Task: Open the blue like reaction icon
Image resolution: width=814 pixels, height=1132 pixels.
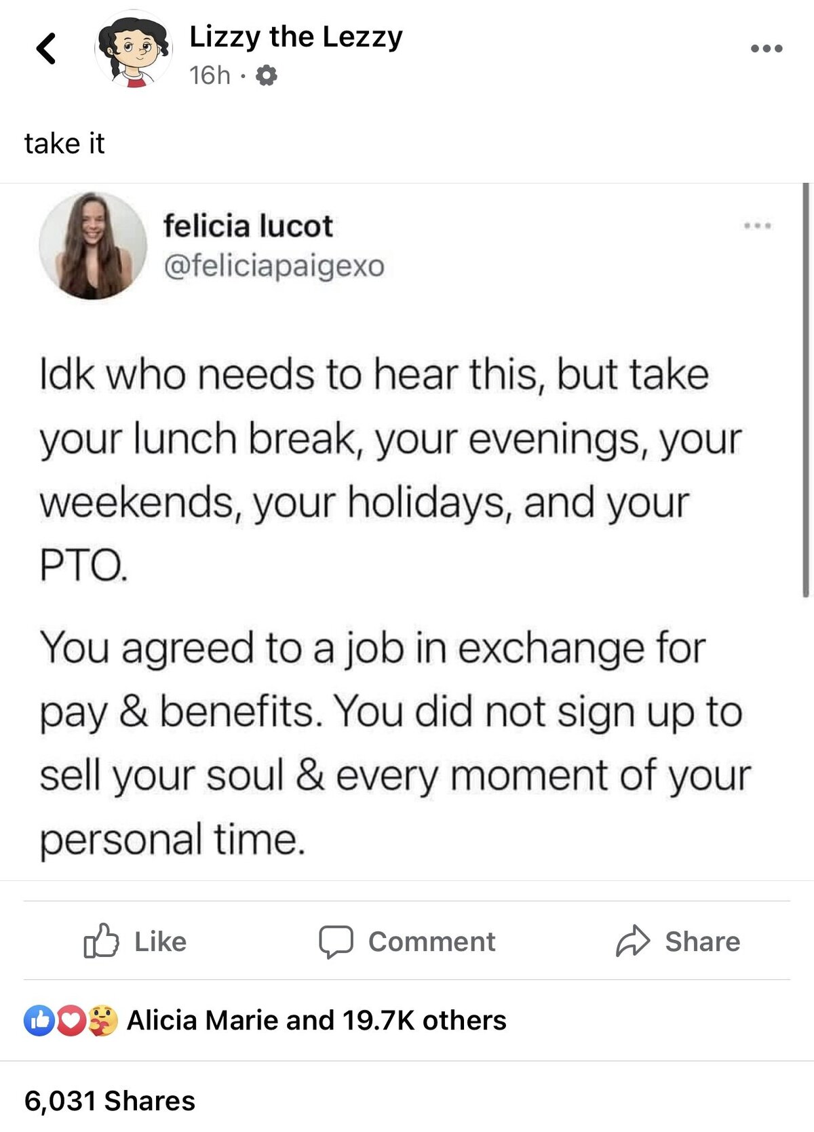Action: coord(39,1021)
